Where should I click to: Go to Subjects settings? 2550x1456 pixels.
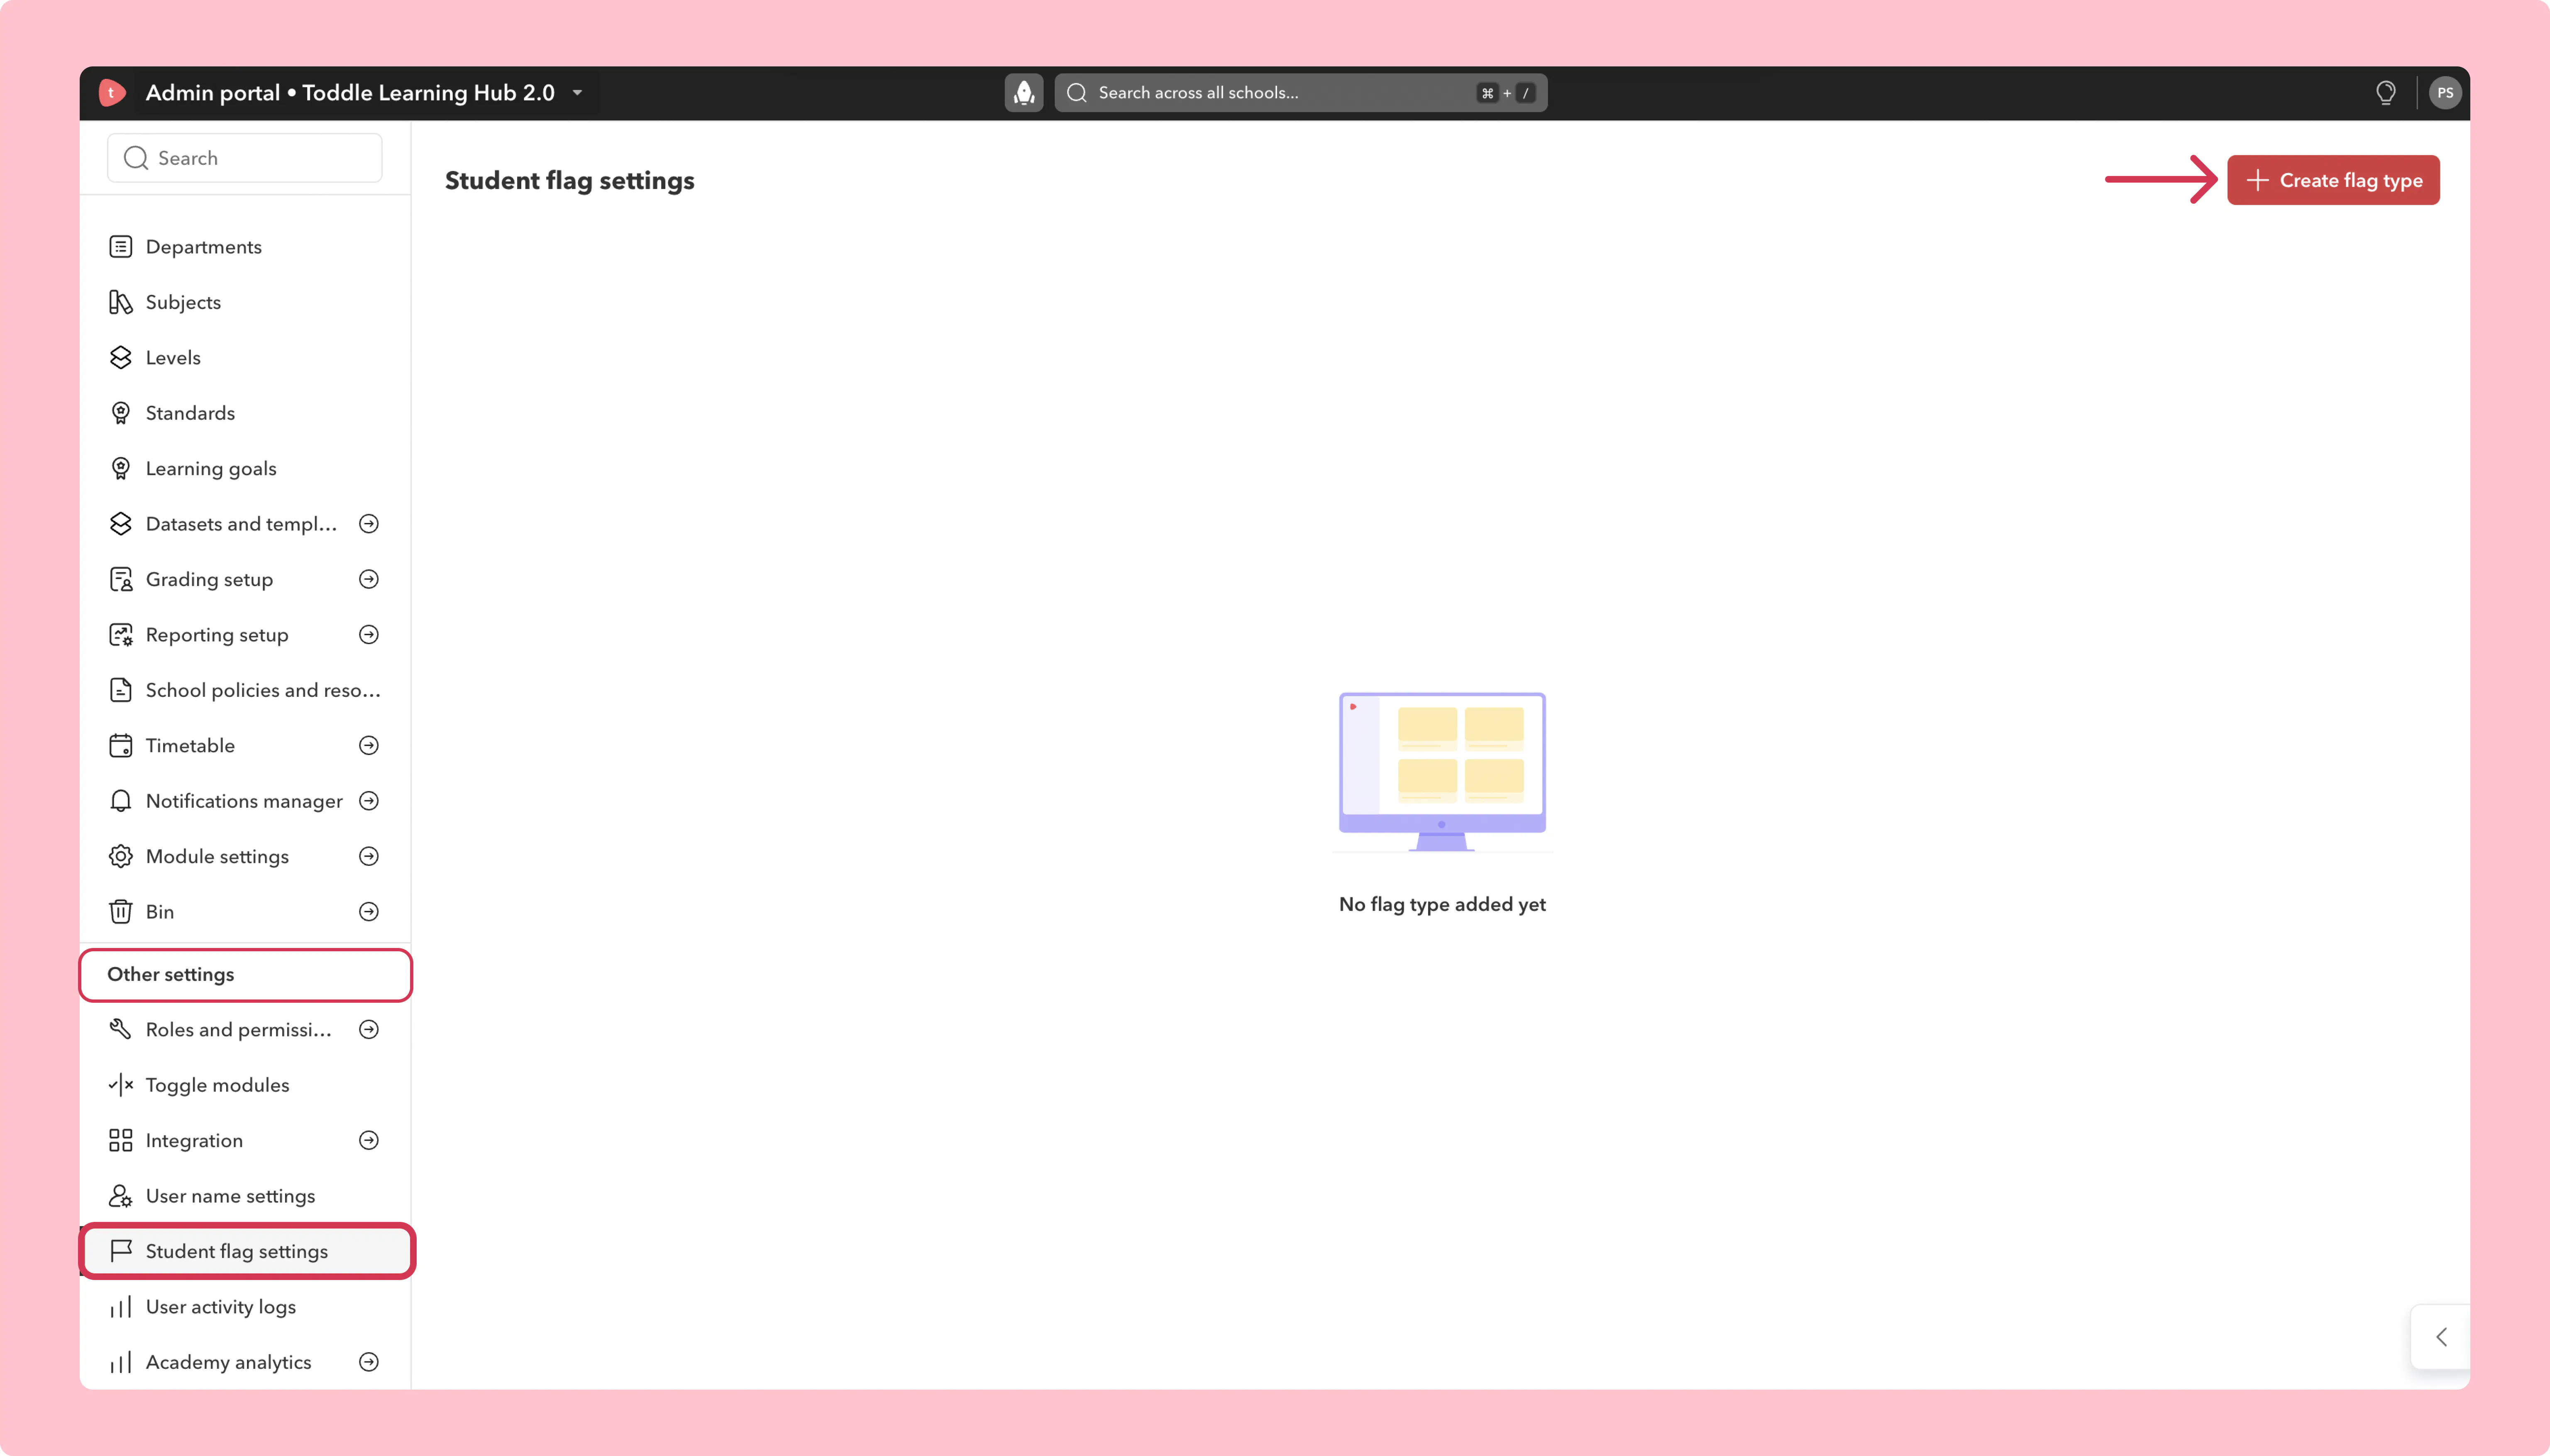pyautogui.click(x=245, y=302)
